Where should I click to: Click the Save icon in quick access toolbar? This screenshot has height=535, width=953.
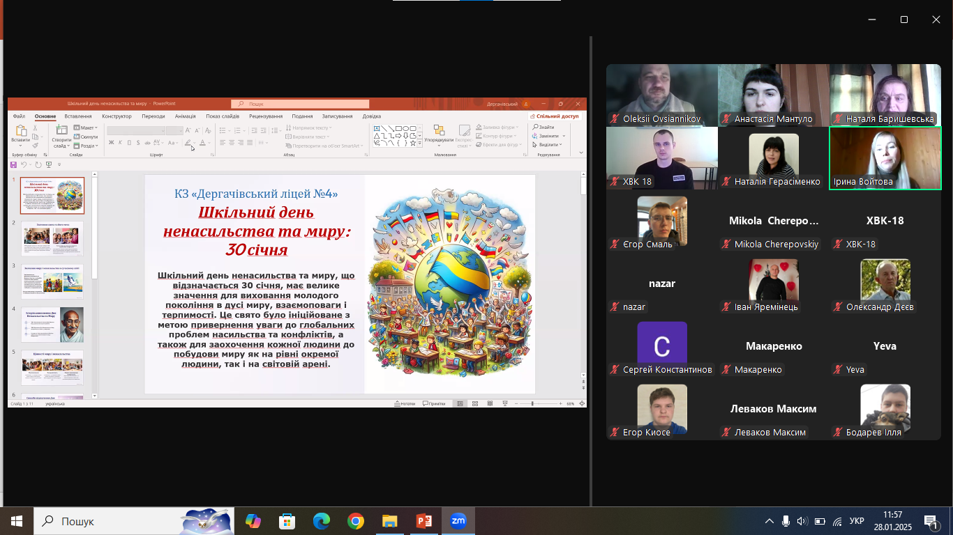click(x=13, y=164)
